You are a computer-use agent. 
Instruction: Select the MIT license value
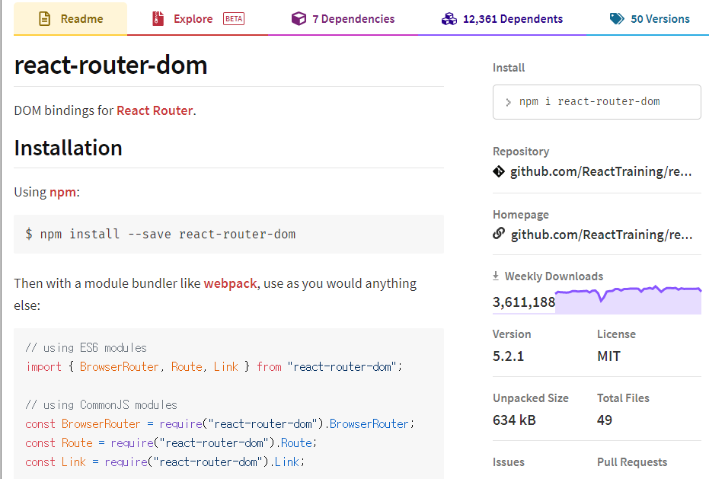(608, 356)
